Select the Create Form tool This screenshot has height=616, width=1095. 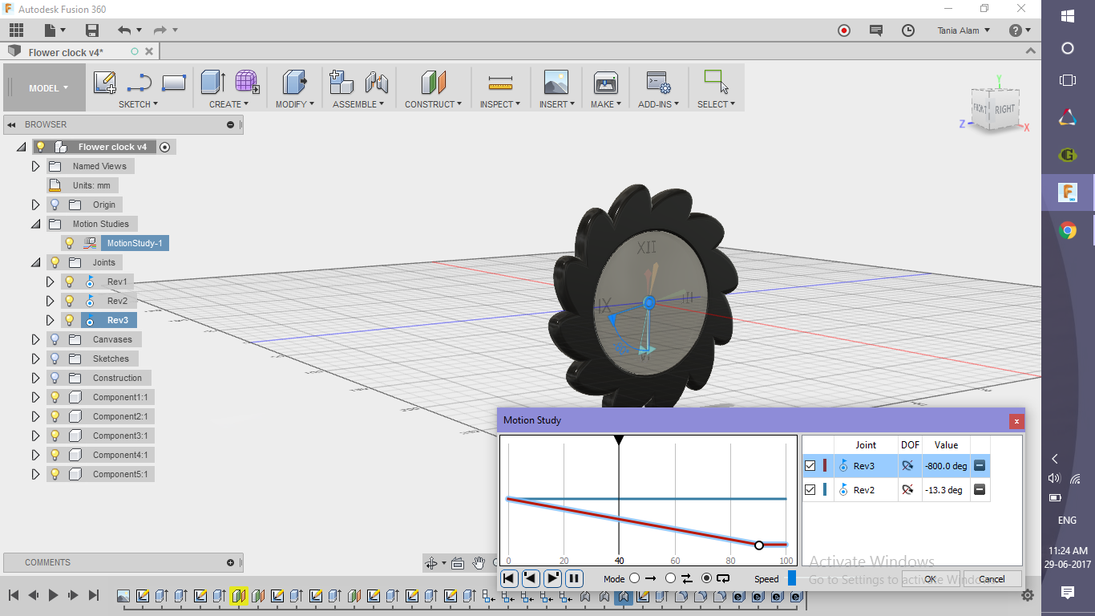tap(247, 83)
